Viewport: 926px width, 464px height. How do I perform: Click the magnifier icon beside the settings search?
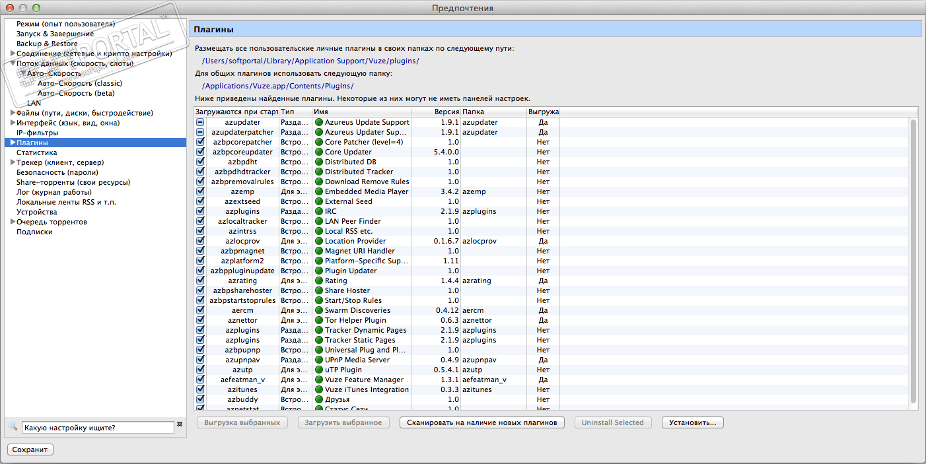[13, 427]
